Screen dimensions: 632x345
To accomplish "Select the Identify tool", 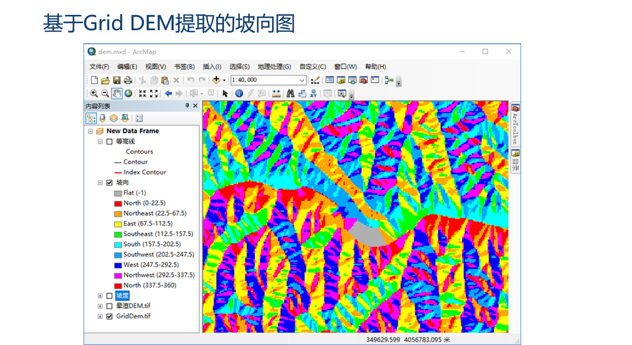I will coord(238,94).
